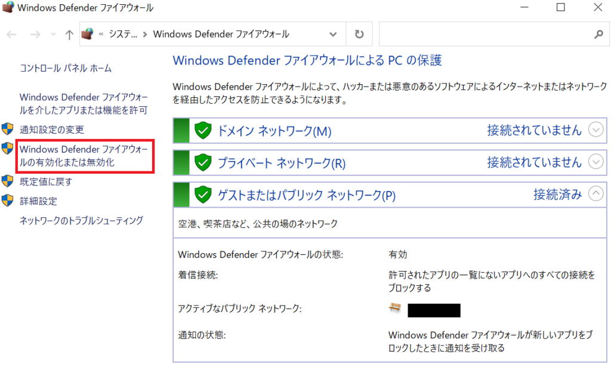
Task: Click the ドメイン ネットワーク(M) heading
Action: click(x=274, y=131)
